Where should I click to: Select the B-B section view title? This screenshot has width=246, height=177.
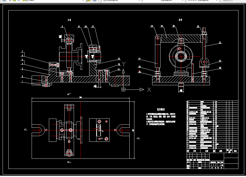click(x=180, y=20)
